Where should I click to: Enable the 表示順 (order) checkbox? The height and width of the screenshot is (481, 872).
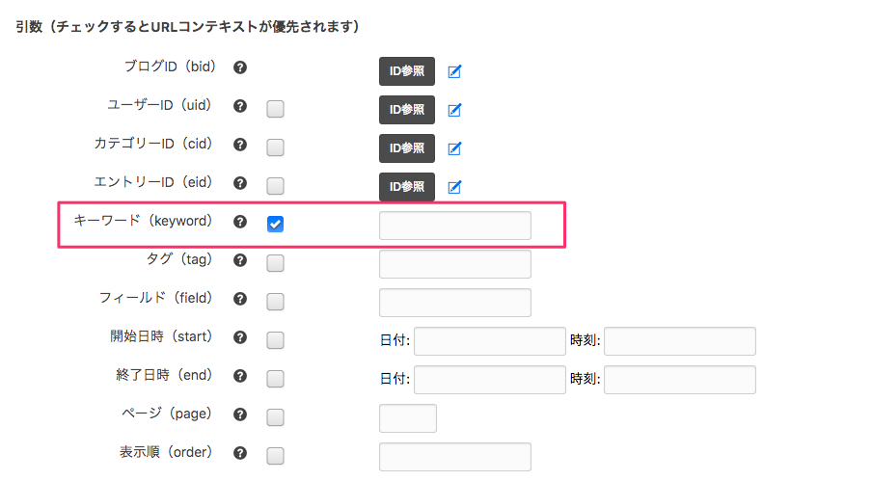[275, 456]
